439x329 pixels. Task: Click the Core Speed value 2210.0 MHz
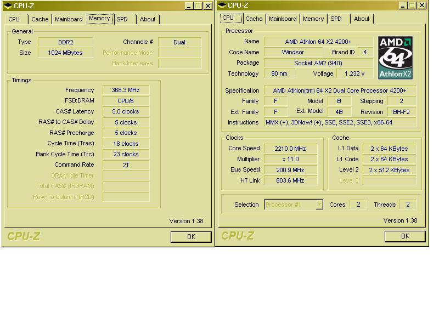[291, 149]
